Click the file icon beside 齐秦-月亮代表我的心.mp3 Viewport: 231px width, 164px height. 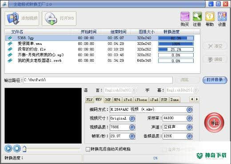(10, 55)
